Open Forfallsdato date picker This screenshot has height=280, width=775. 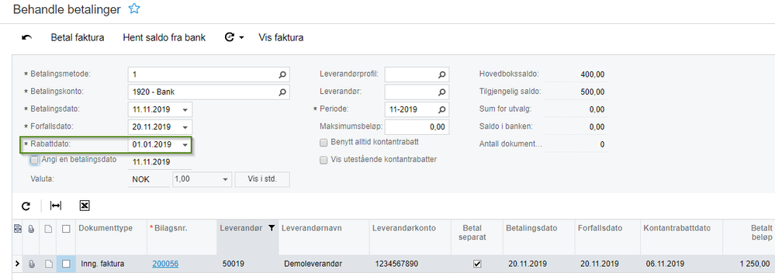(185, 127)
